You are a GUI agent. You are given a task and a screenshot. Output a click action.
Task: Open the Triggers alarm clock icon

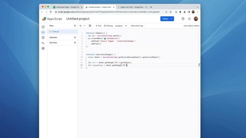click(43, 38)
